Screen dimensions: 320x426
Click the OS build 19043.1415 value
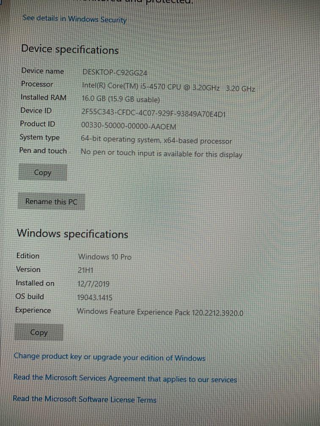(x=95, y=298)
